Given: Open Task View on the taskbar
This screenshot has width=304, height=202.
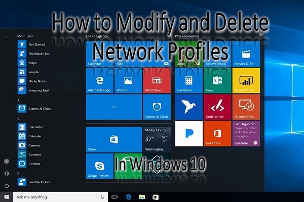Looking at the screenshot, I should click(115, 197).
